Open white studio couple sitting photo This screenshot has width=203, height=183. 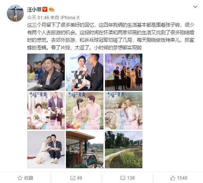(46, 149)
